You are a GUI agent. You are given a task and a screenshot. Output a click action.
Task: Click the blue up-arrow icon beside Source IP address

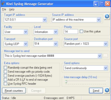[107, 16]
